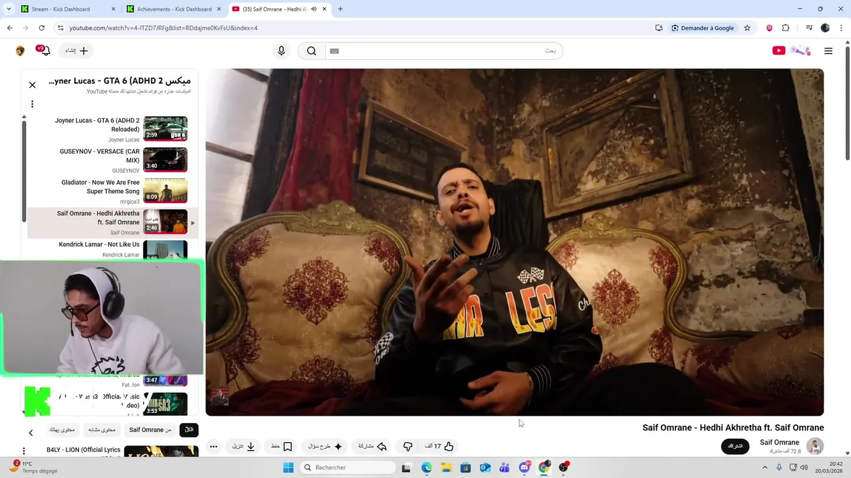Start voice search with the microphone

coord(281,51)
